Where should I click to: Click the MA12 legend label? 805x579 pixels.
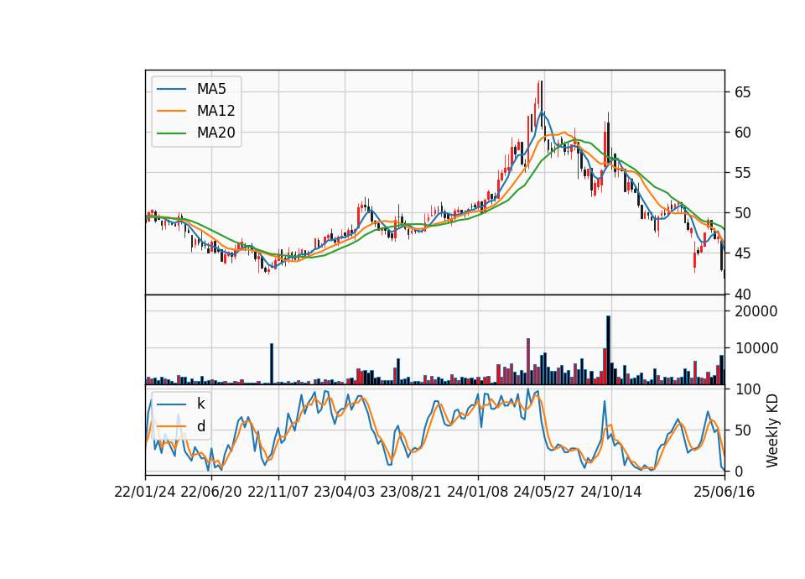216,111
